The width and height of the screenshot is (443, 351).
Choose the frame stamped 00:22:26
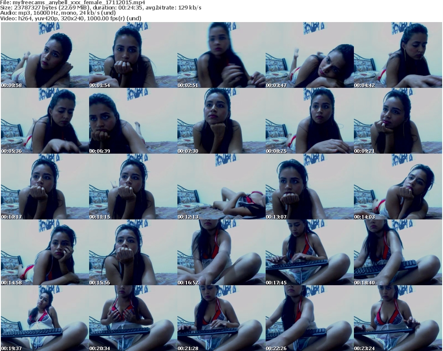[x=309, y=318]
